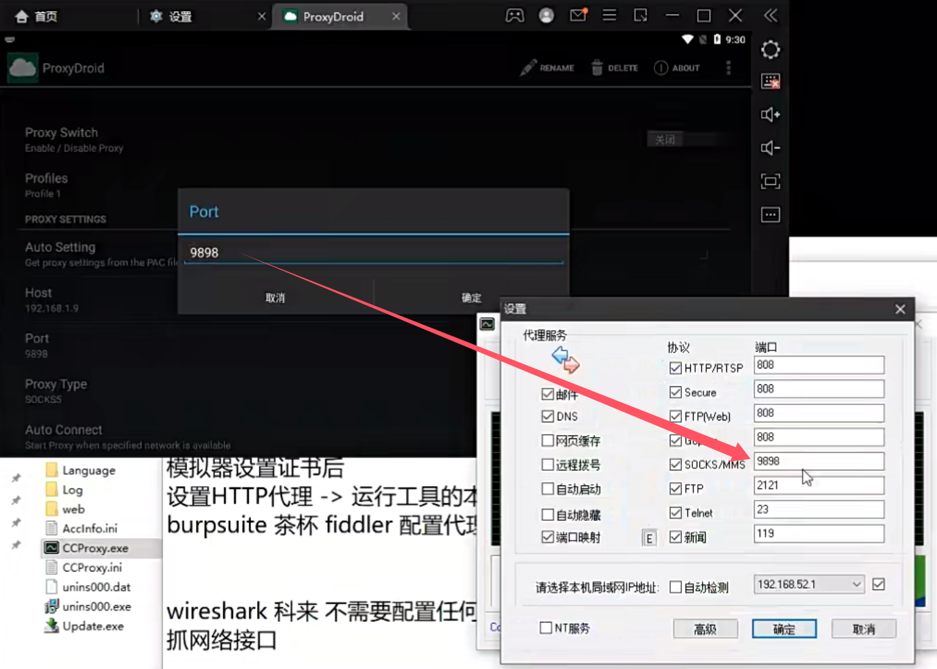Click the emulator volume up icon
This screenshot has width=937, height=669.
coord(770,114)
